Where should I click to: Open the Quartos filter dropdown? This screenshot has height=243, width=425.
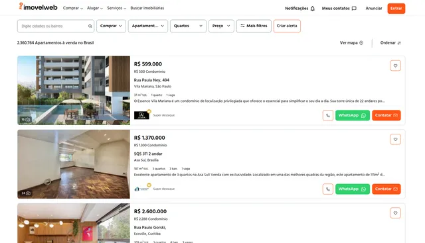(x=188, y=26)
